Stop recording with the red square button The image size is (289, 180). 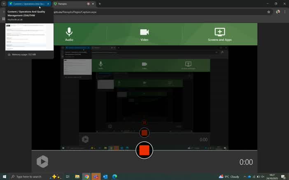pos(144,150)
